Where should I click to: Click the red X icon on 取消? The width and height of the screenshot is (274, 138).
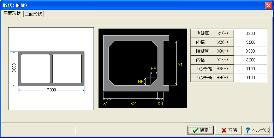[x=224, y=130]
